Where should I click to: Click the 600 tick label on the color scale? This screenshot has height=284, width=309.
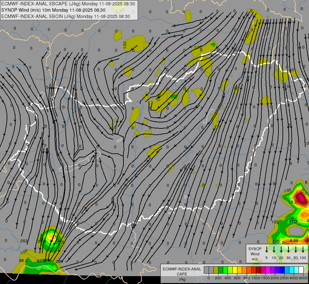coord(237,278)
